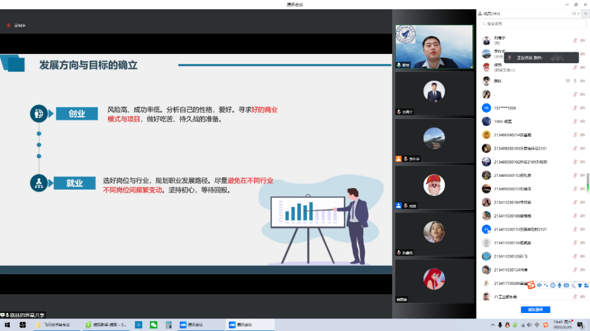This screenshot has height=331, width=590.
Task: Switch to 搜狐新闻 browser taskbar item
Action: (x=106, y=325)
